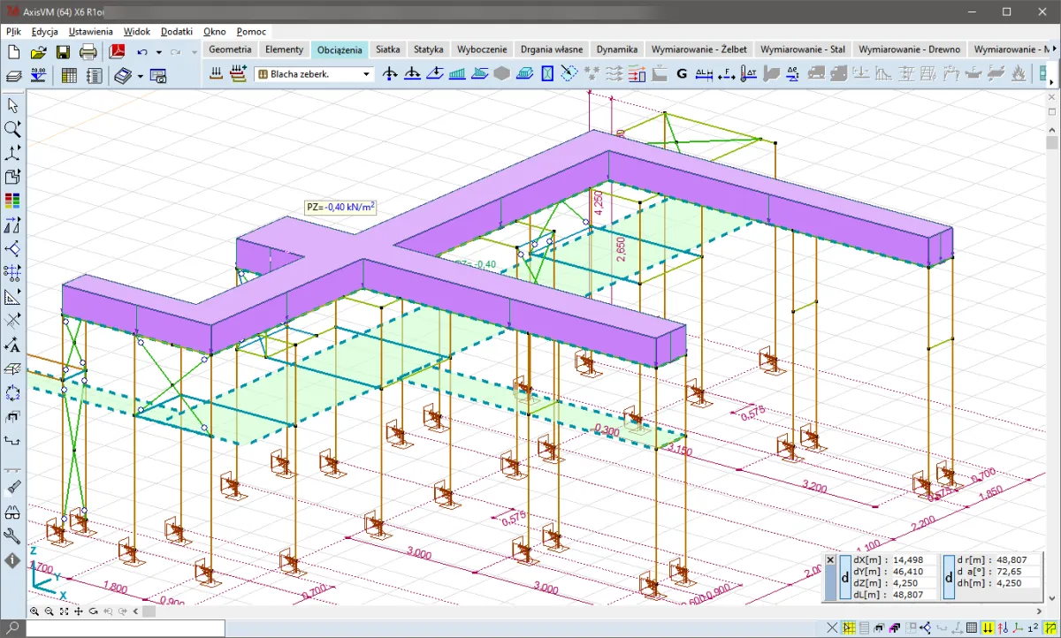Toggle the d relative mode for dX coordinates

pos(843,577)
